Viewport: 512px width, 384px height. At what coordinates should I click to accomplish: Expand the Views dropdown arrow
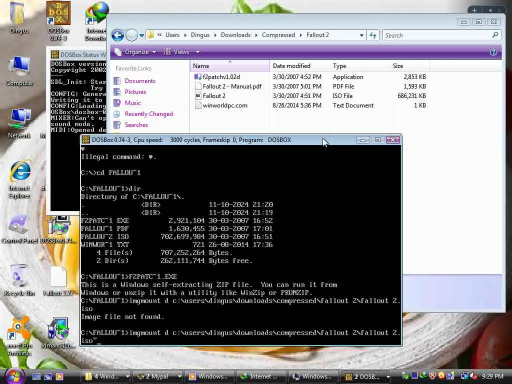tap(197, 52)
